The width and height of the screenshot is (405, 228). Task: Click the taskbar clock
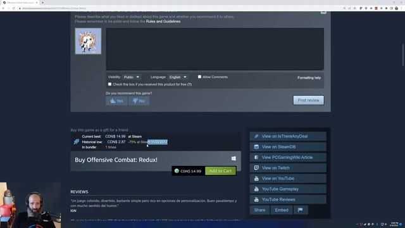[x=394, y=224]
